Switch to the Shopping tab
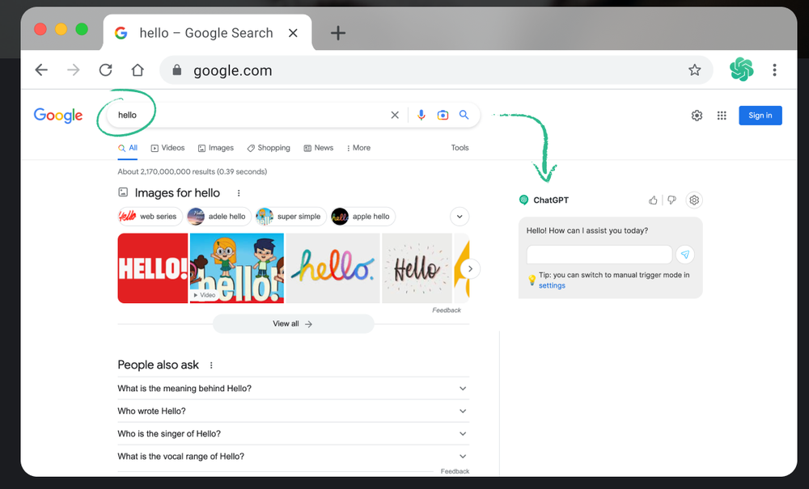This screenshot has height=489, width=809. coord(269,148)
